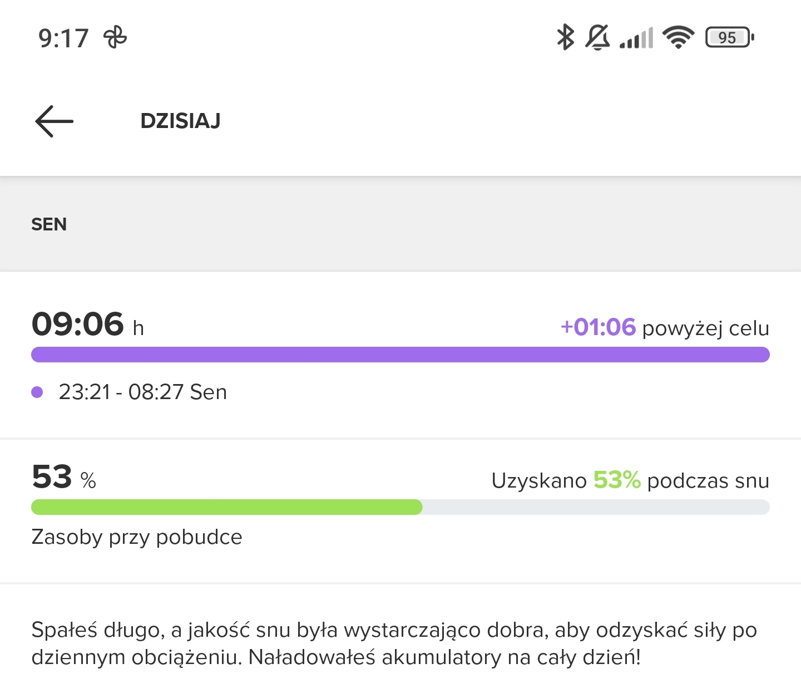Tap the Zasoby przy pobudce label

tap(137, 537)
